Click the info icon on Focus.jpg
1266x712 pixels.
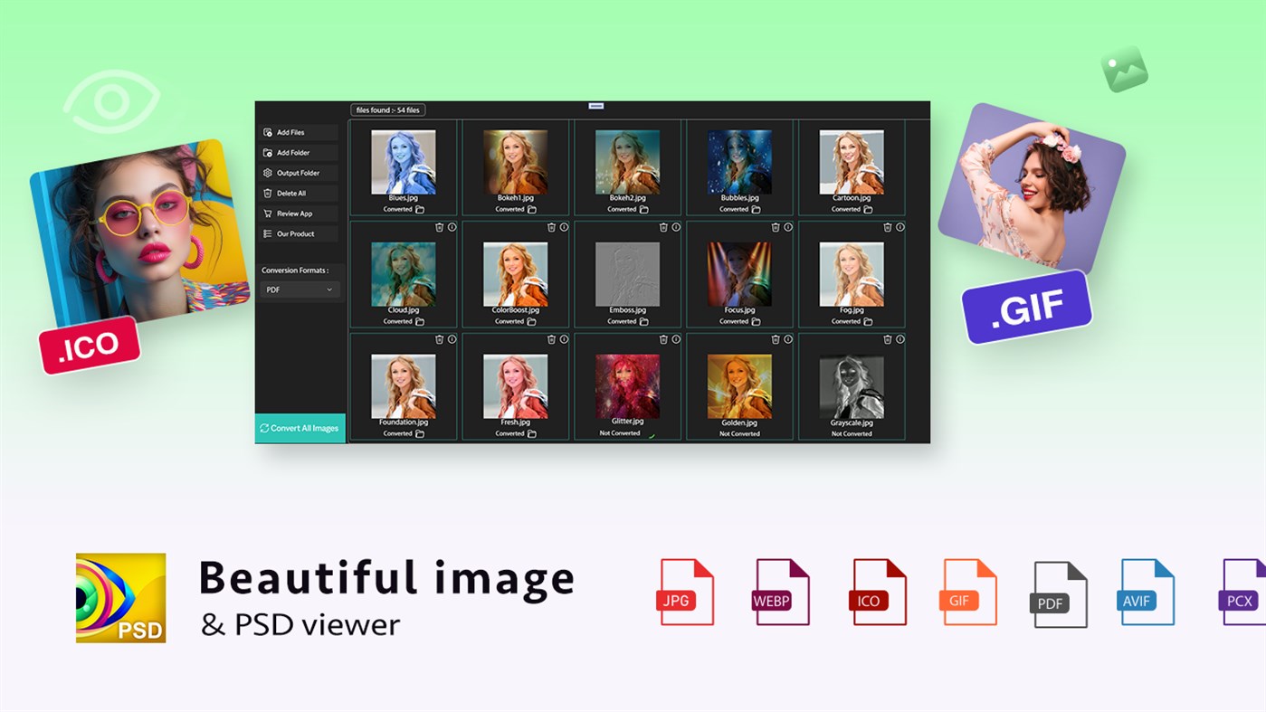787,227
